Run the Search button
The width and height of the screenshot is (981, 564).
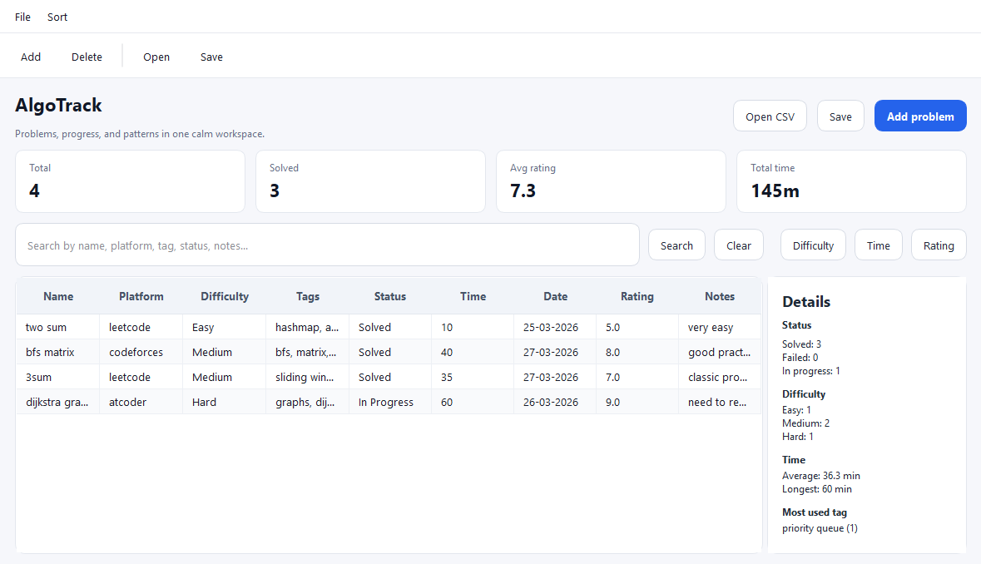[x=676, y=245]
